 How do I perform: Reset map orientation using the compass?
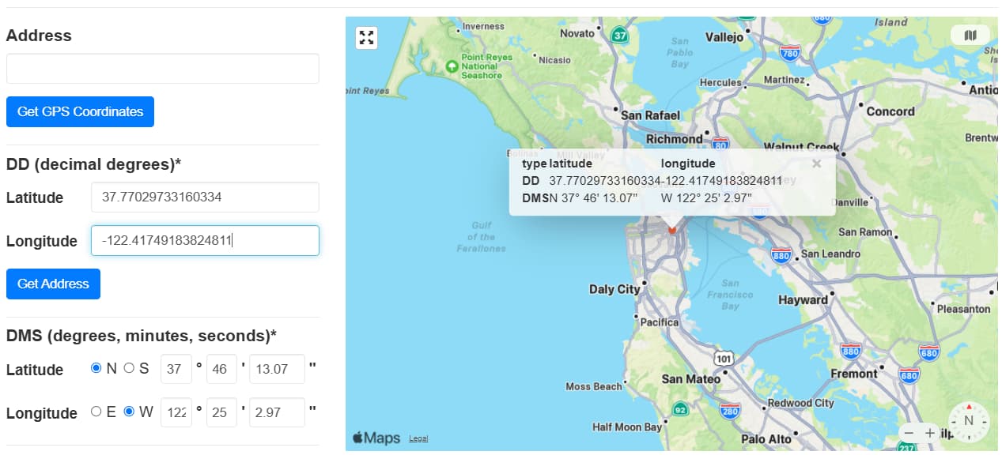969,421
